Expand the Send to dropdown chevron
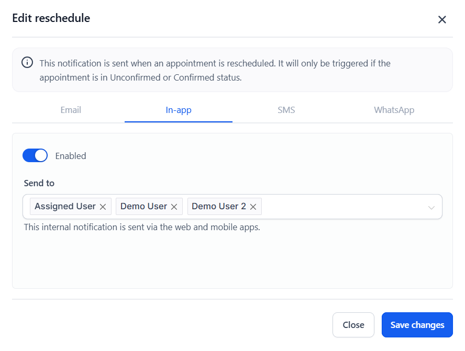465x351 pixels. click(431, 207)
